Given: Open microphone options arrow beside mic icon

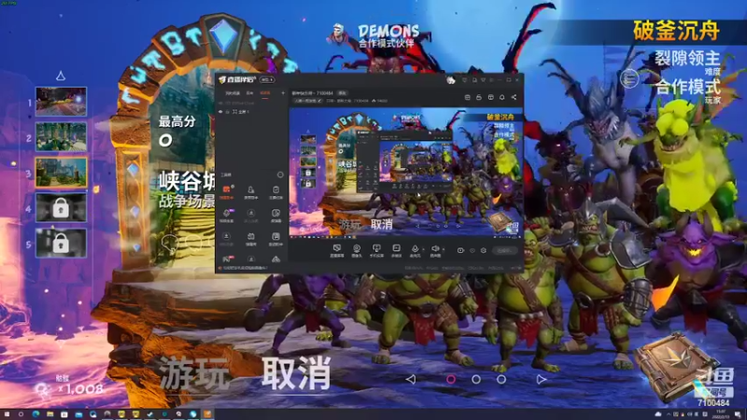Looking at the screenshot, I should click(423, 249).
